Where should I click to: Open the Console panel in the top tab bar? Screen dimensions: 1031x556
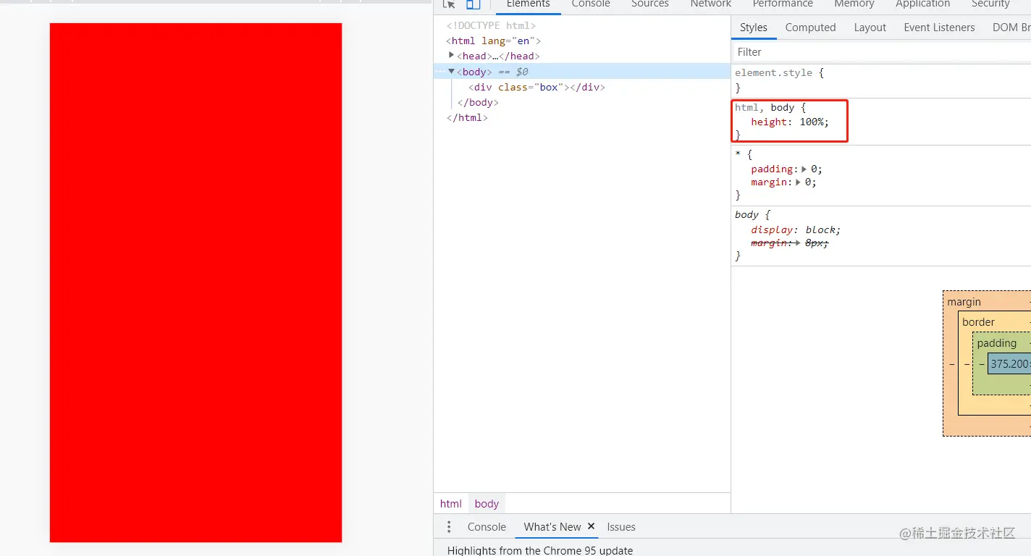591,4
